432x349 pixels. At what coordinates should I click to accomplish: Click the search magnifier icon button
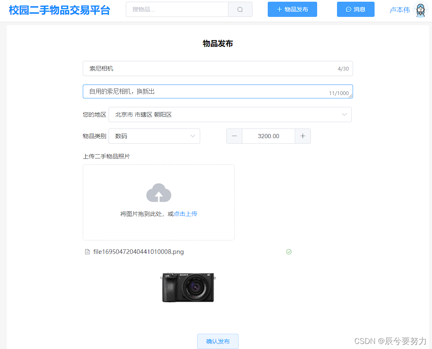pos(240,9)
